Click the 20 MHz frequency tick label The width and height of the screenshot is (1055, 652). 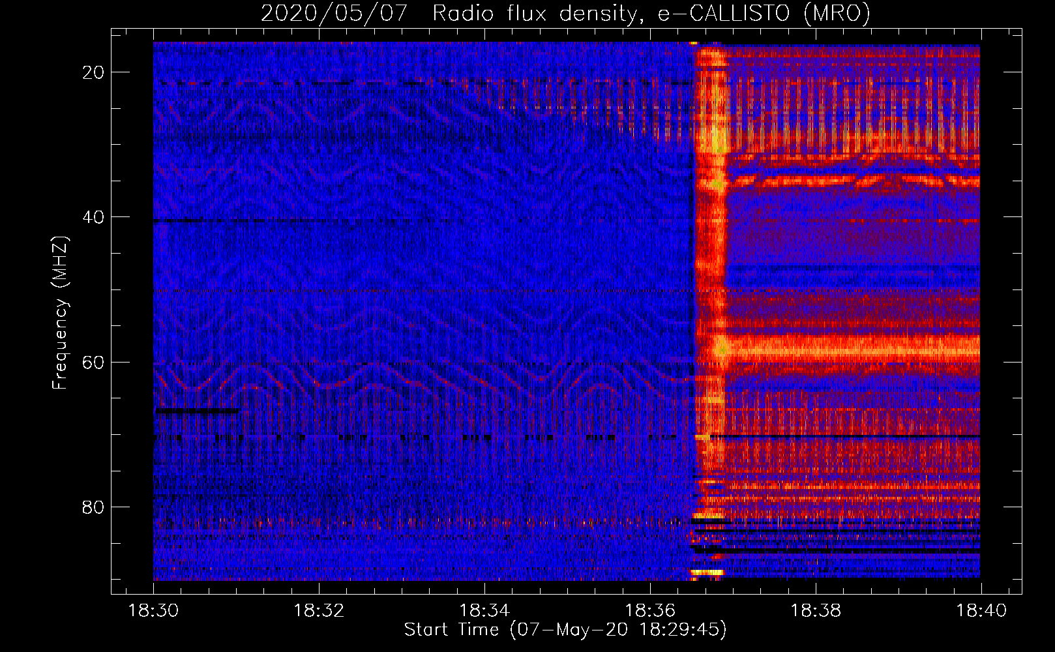click(93, 72)
